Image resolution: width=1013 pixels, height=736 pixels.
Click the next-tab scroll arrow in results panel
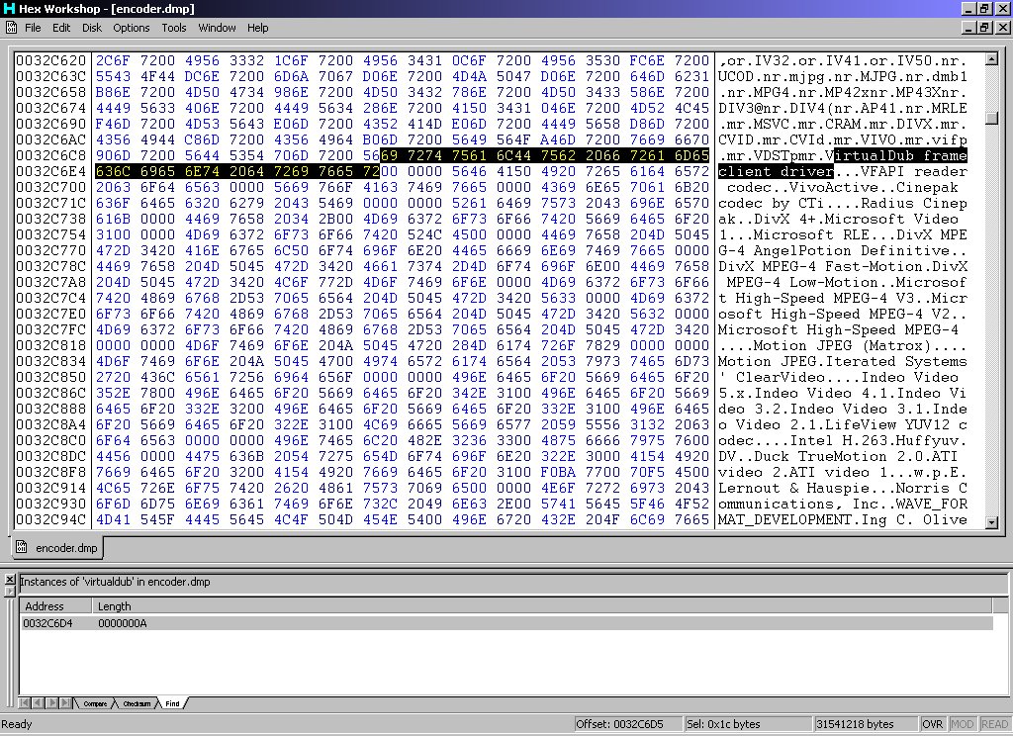coord(51,703)
